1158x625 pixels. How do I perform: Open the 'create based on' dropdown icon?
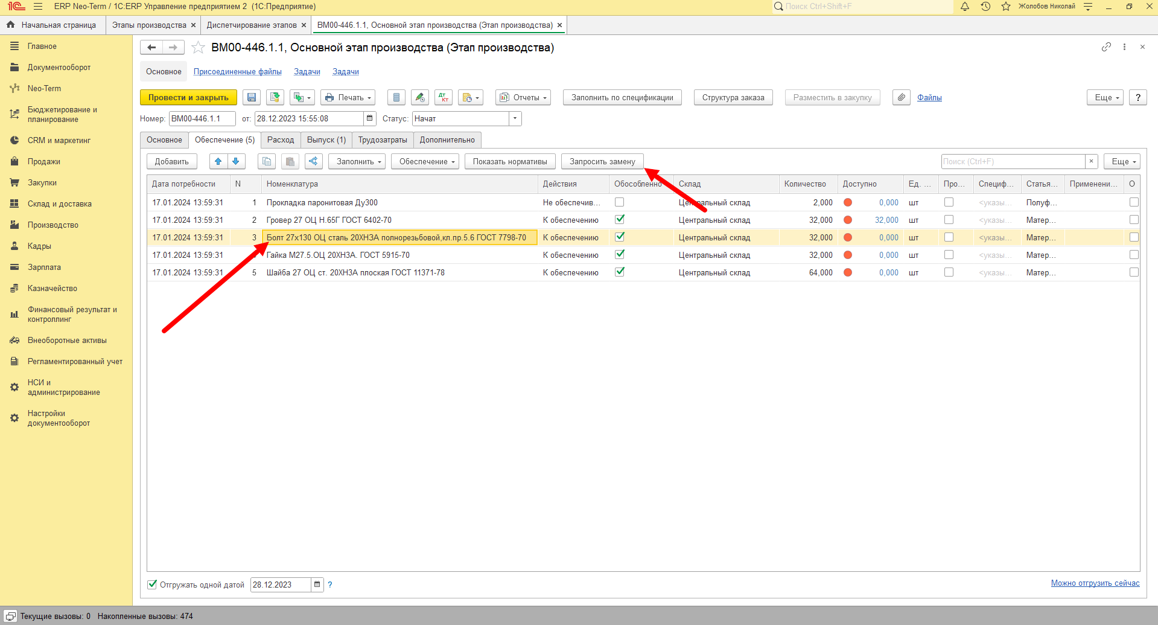coord(302,97)
